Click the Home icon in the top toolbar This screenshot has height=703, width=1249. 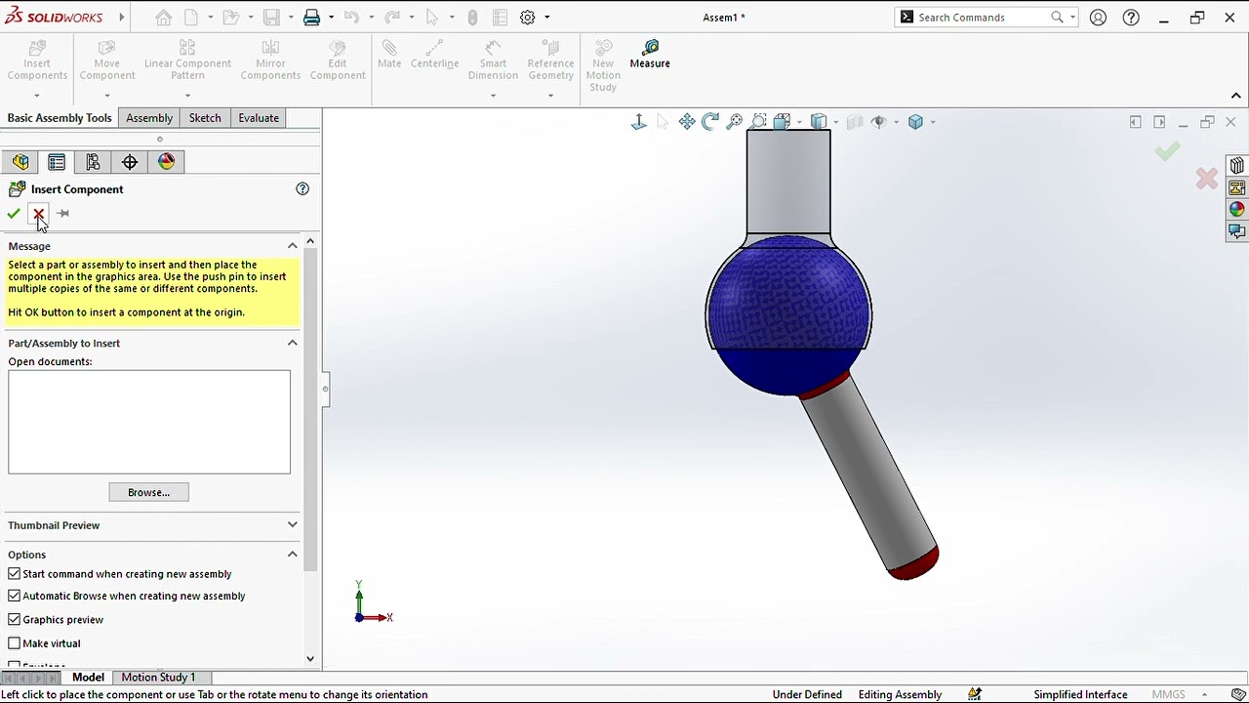[x=164, y=18]
